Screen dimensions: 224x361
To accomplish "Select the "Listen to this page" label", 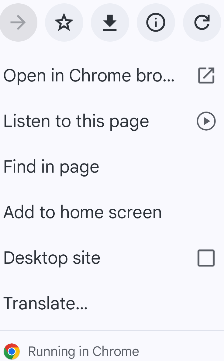I will 76,121.
